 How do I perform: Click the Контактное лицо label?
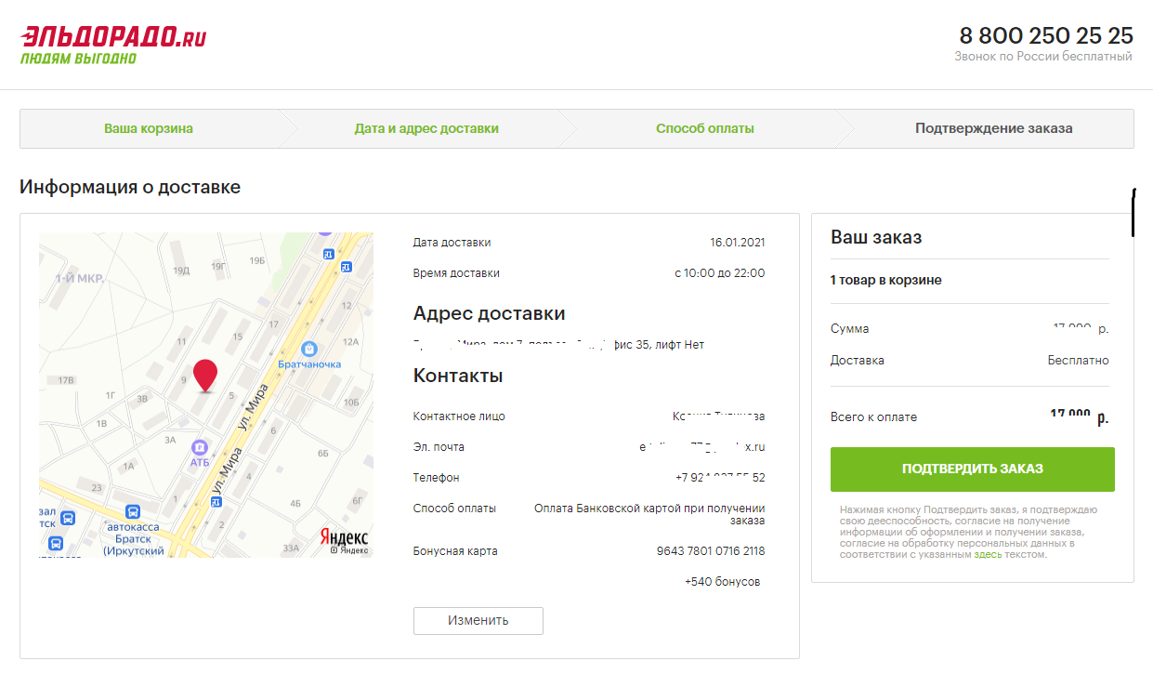459,416
